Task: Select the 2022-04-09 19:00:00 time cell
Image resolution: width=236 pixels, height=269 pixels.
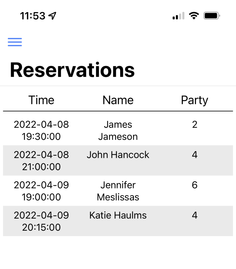Action: point(41,191)
